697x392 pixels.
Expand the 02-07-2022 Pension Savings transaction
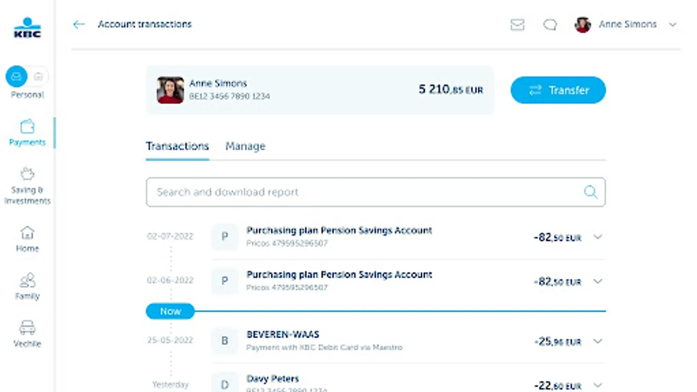[x=598, y=237]
